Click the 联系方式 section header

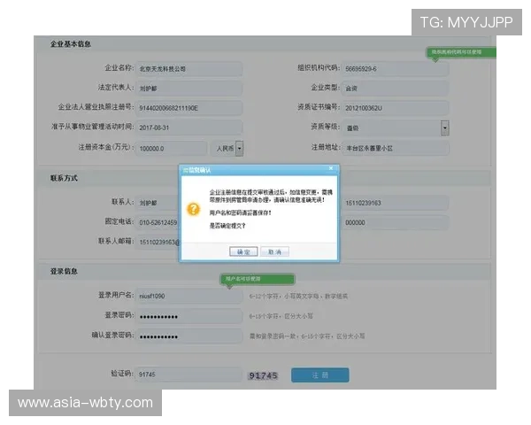64,178
